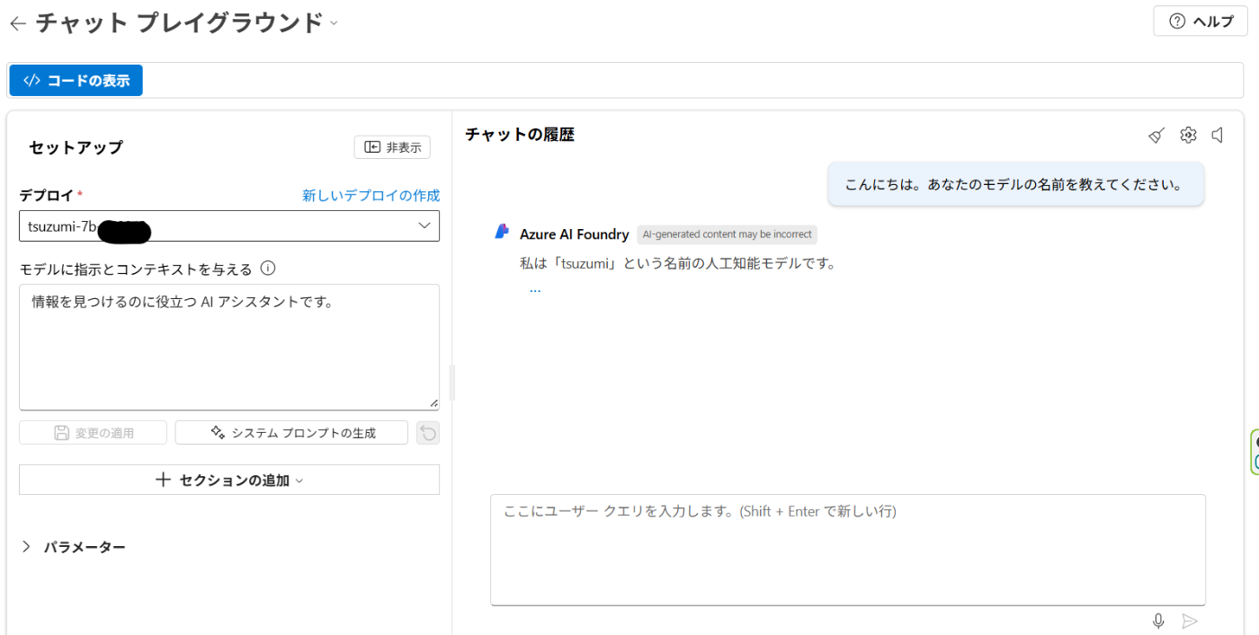The image size is (1259, 635).
Task: Click the セットアップ heading
Action: [76, 147]
